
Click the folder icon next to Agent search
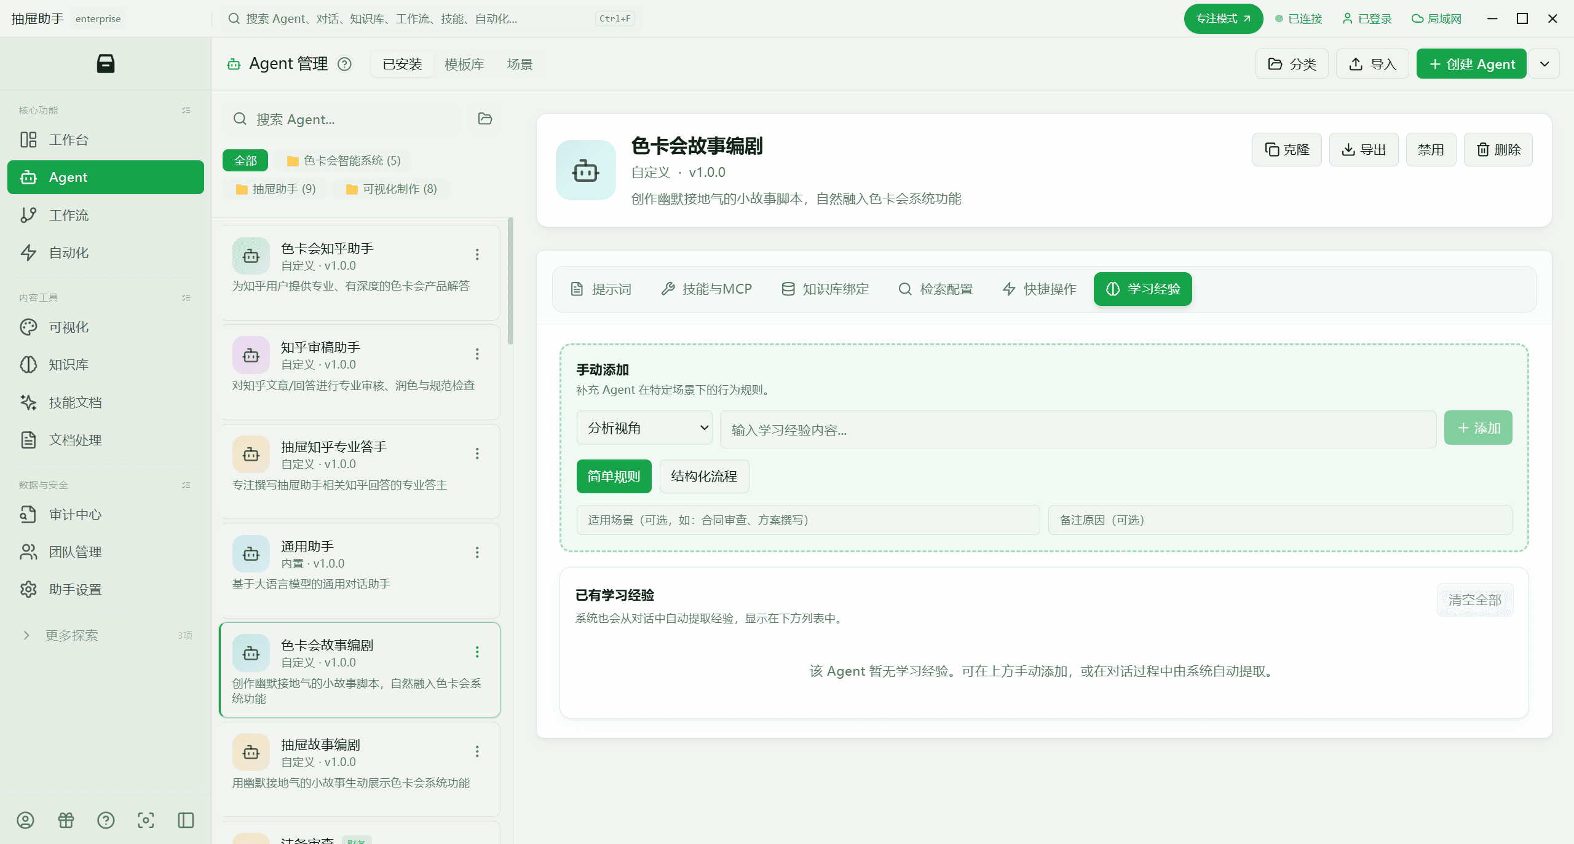click(x=485, y=119)
